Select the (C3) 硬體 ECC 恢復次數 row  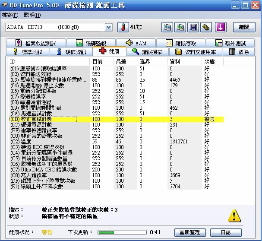coord(116,147)
